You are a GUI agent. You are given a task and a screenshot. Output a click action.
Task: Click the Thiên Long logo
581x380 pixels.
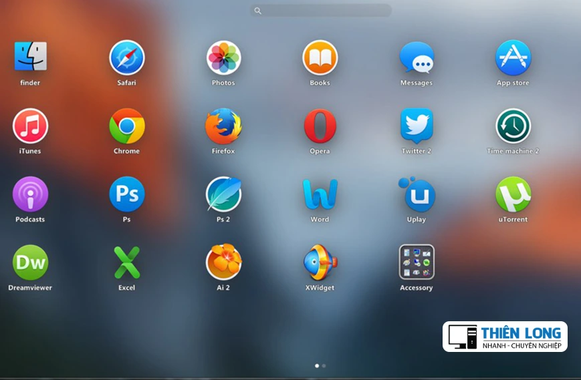(x=505, y=337)
